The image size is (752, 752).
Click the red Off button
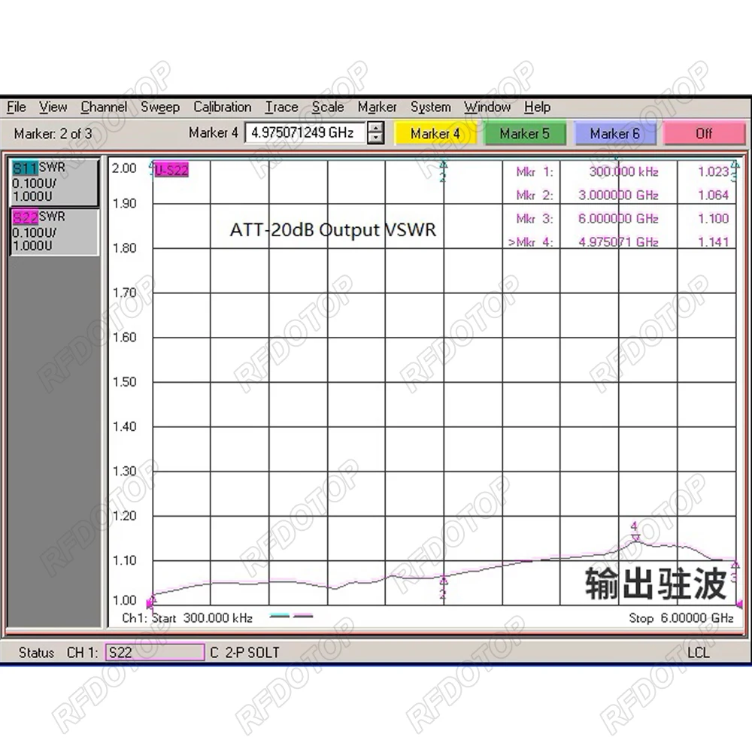click(704, 133)
